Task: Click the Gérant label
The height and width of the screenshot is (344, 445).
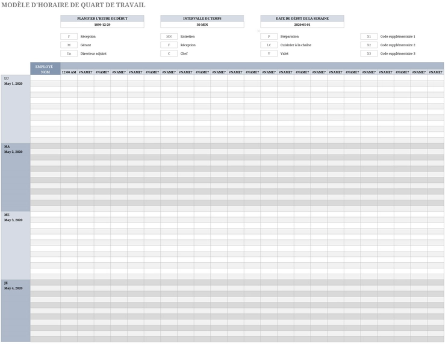Action: point(86,45)
